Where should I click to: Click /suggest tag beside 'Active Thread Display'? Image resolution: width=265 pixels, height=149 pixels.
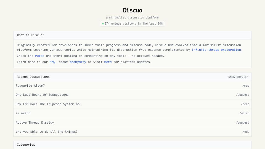point(242,123)
